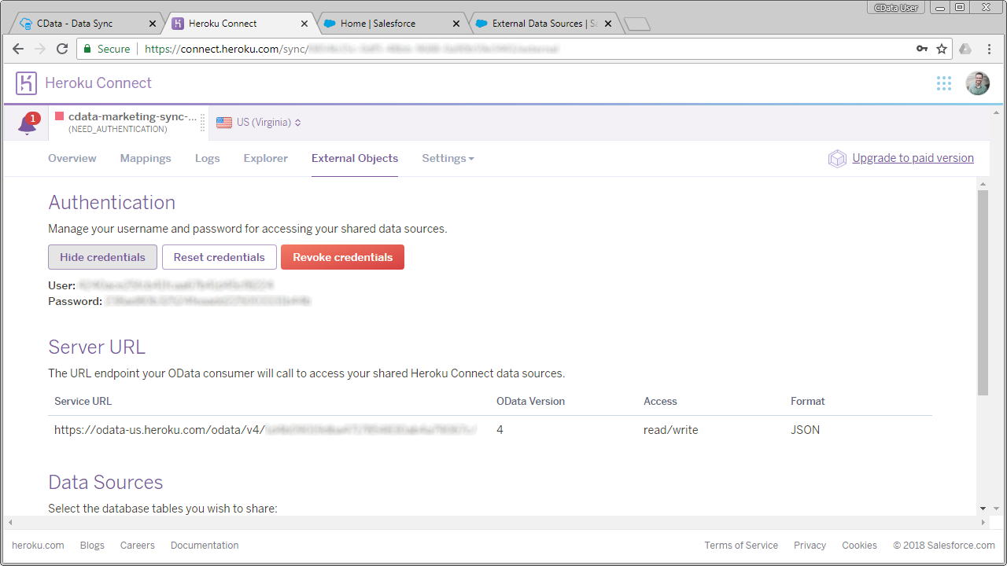Viewport: 1007px width, 566px height.
Task: Click the user avatar profile picture
Action: coord(978,83)
